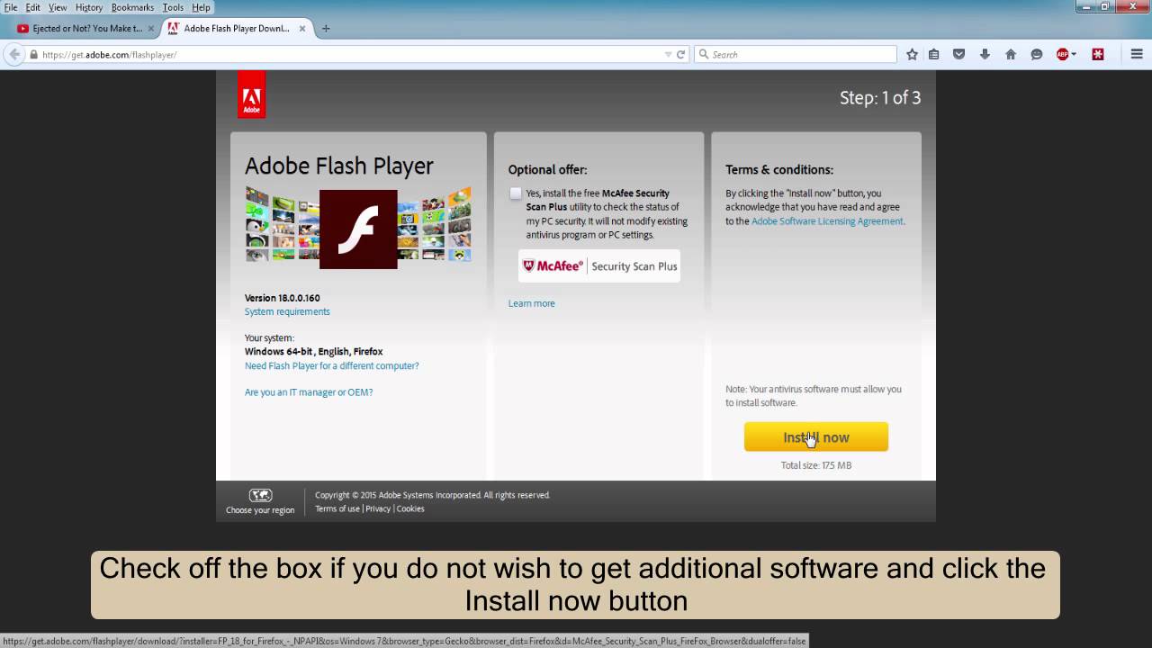Click the Adobe logo at page top

click(252, 94)
